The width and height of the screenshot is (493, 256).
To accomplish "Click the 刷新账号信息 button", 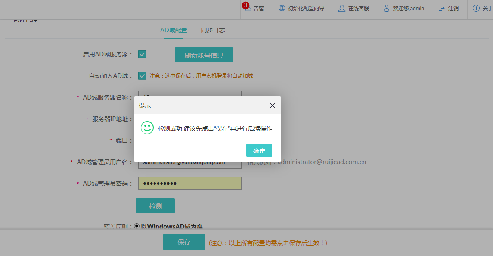I will (x=204, y=55).
